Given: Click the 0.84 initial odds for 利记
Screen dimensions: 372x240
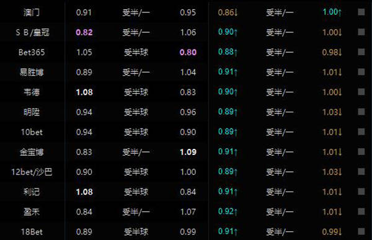Looking at the screenshot, I should [x=188, y=192].
